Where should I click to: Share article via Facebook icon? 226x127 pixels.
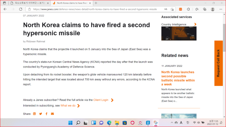[46, 114]
